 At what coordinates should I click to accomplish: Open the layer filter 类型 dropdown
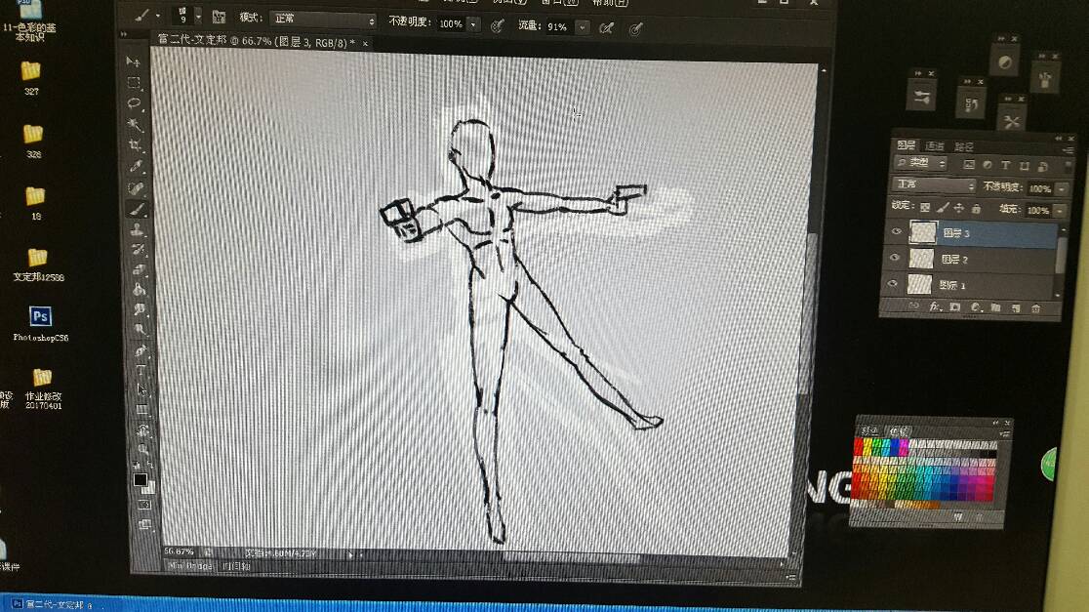tap(921, 163)
